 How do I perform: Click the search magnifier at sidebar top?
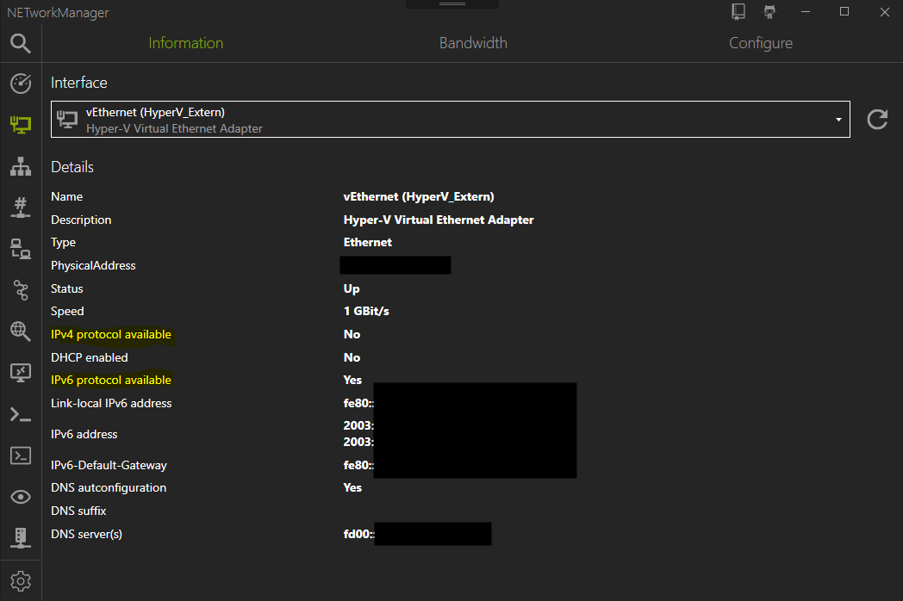click(20, 42)
